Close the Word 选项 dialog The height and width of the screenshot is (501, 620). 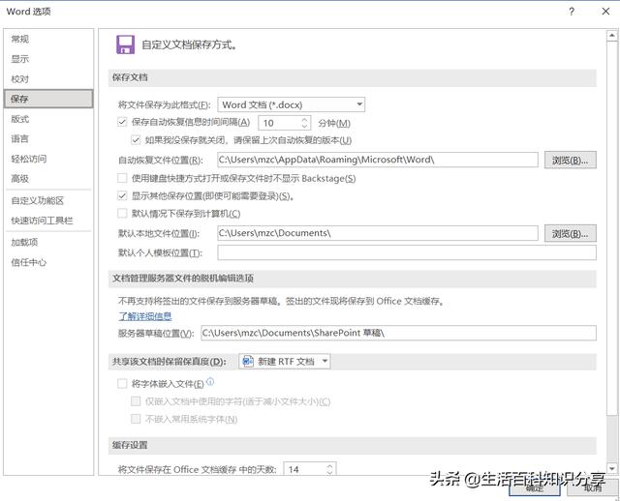(x=605, y=12)
